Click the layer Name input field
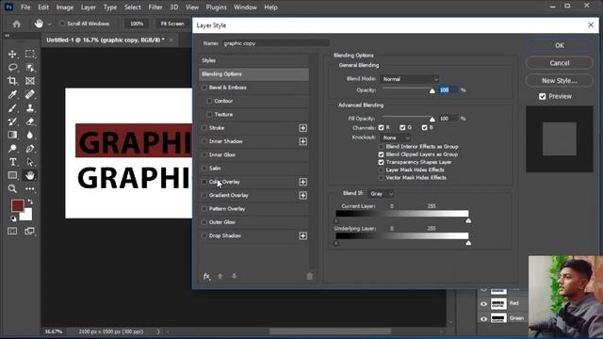The width and height of the screenshot is (603, 339). click(x=276, y=43)
